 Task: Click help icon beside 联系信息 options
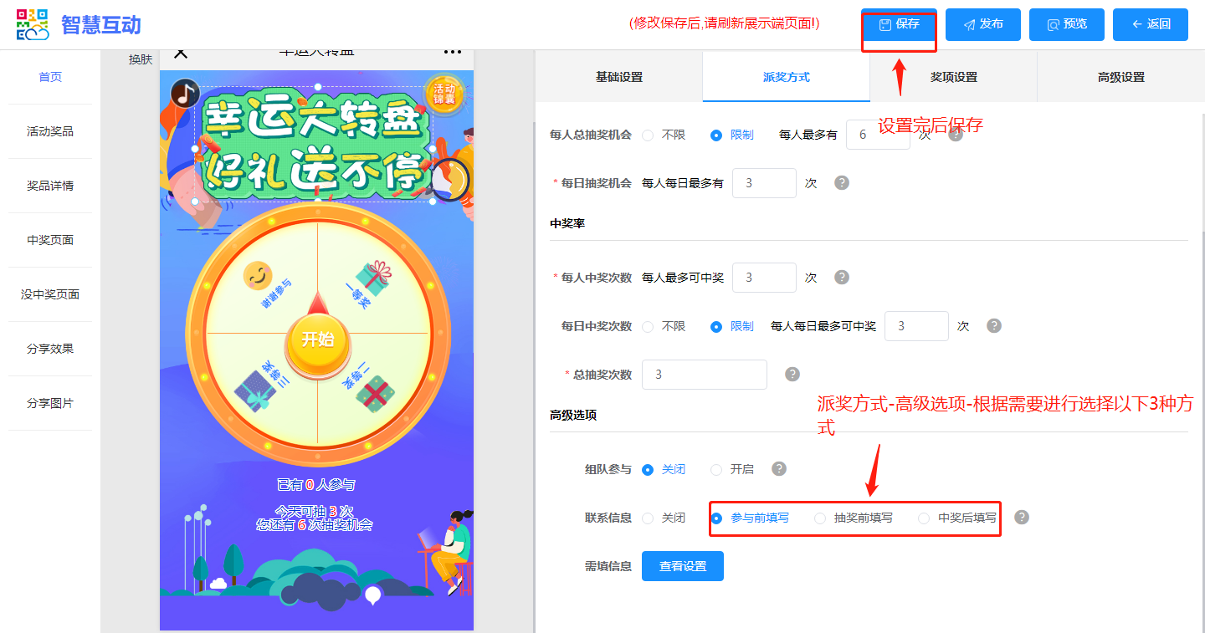(1022, 518)
